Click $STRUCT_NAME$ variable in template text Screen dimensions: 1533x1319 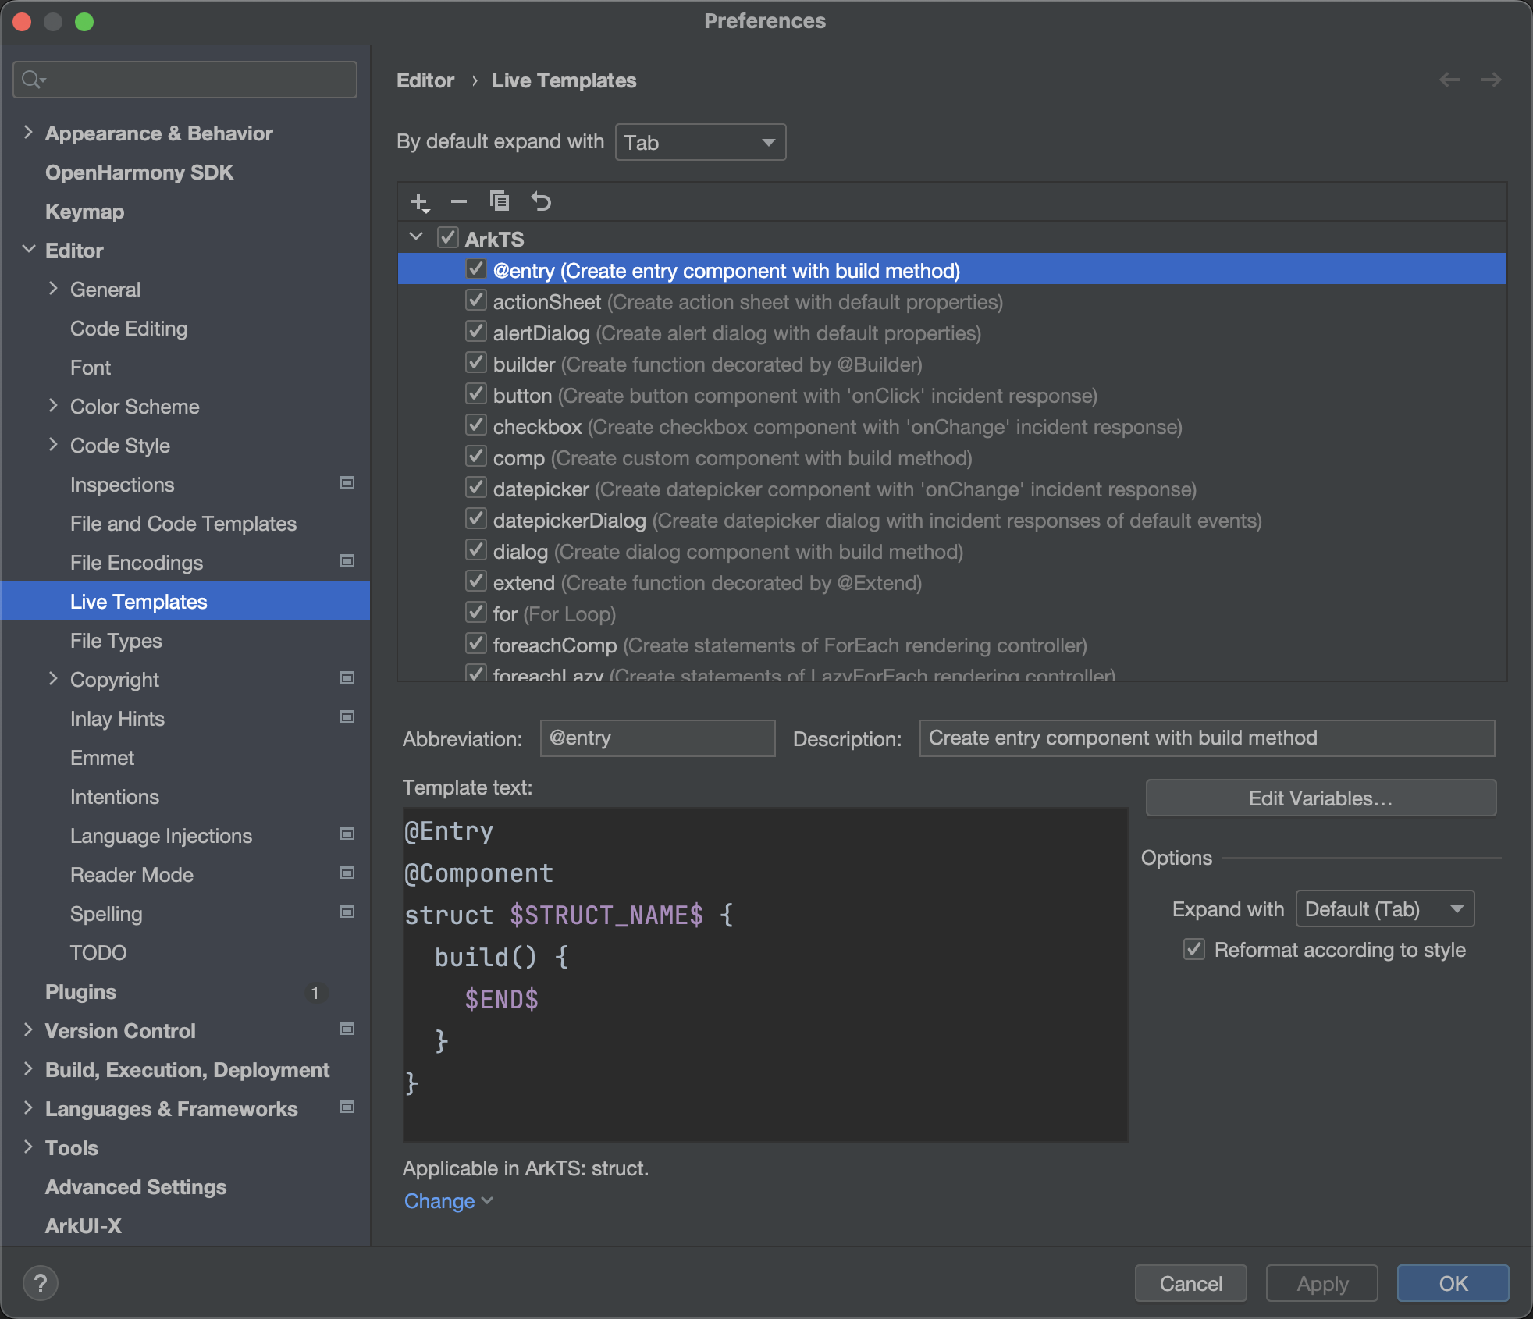tap(606, 915)
